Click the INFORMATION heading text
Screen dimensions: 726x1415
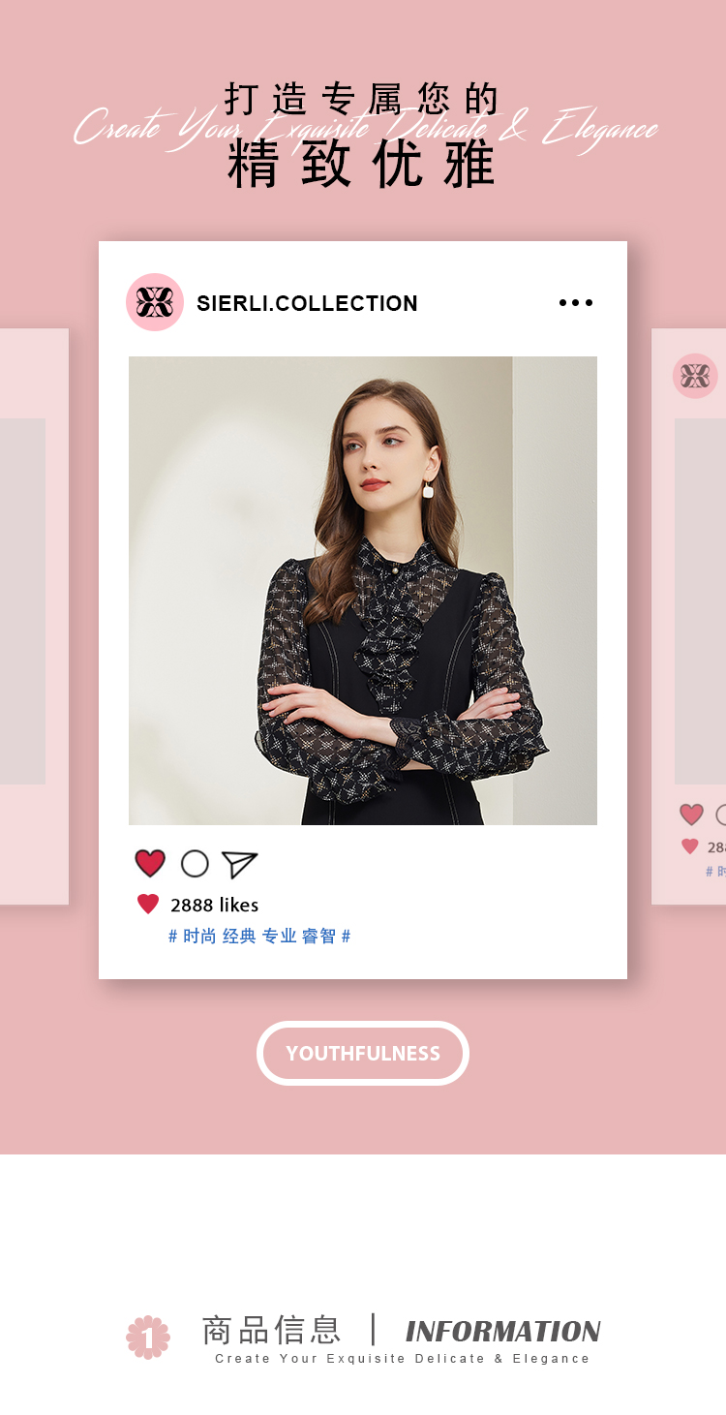coord(502,1332)
